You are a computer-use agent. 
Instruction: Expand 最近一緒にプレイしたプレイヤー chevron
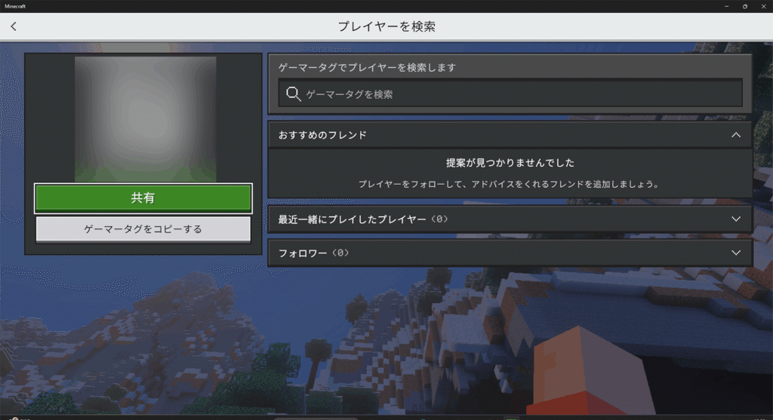click(x=735, y=219)
